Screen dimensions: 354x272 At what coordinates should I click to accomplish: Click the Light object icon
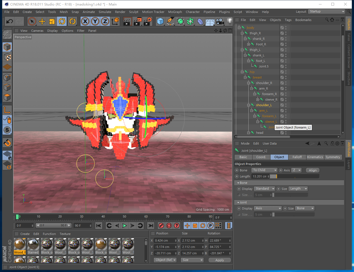pos(230,21)
